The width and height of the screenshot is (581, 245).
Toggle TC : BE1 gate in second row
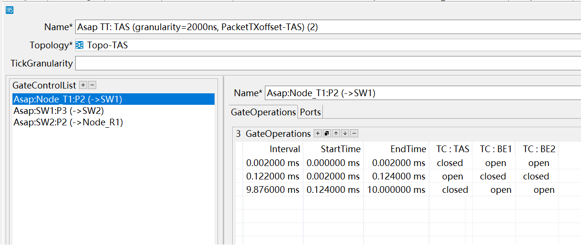(x=493, y=177)
